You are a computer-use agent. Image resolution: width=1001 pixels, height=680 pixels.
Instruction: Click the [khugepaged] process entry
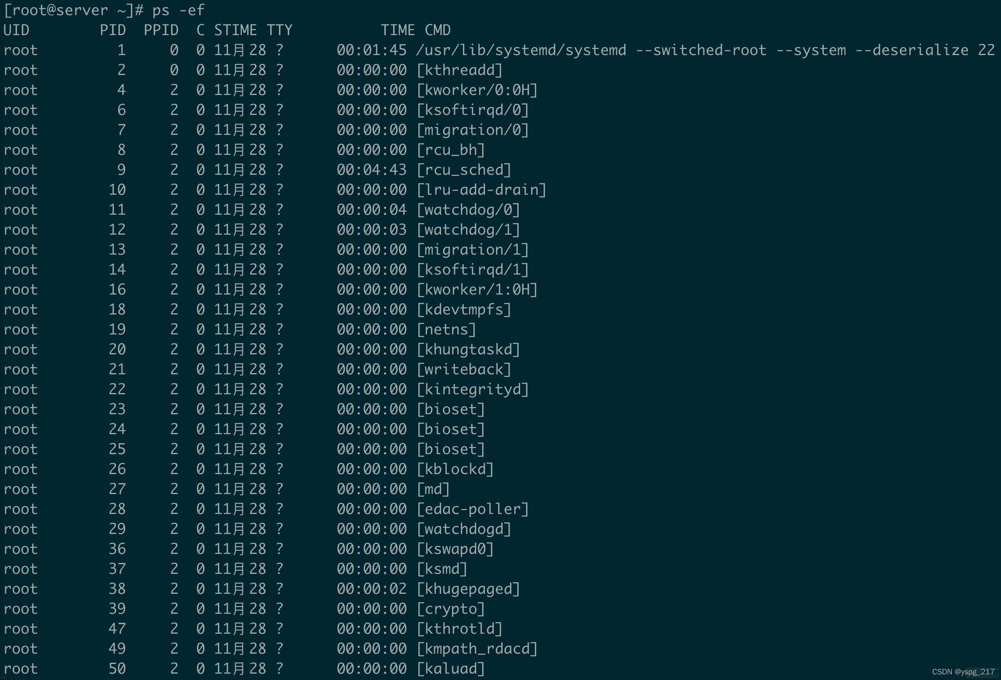[x=468, y=589]
